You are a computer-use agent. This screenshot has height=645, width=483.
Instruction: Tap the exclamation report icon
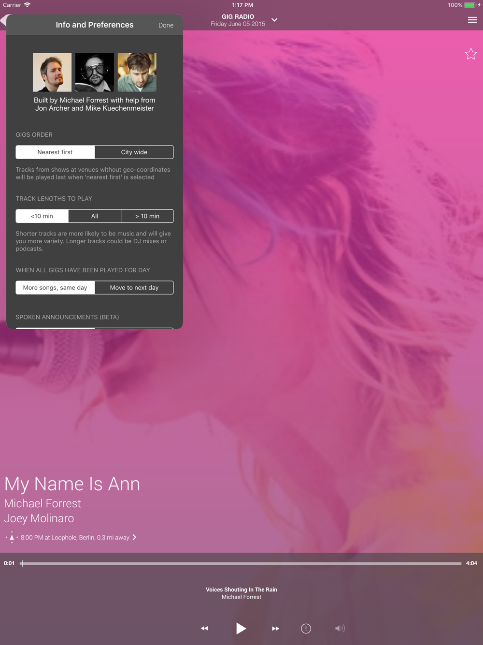tap(306, 628)
